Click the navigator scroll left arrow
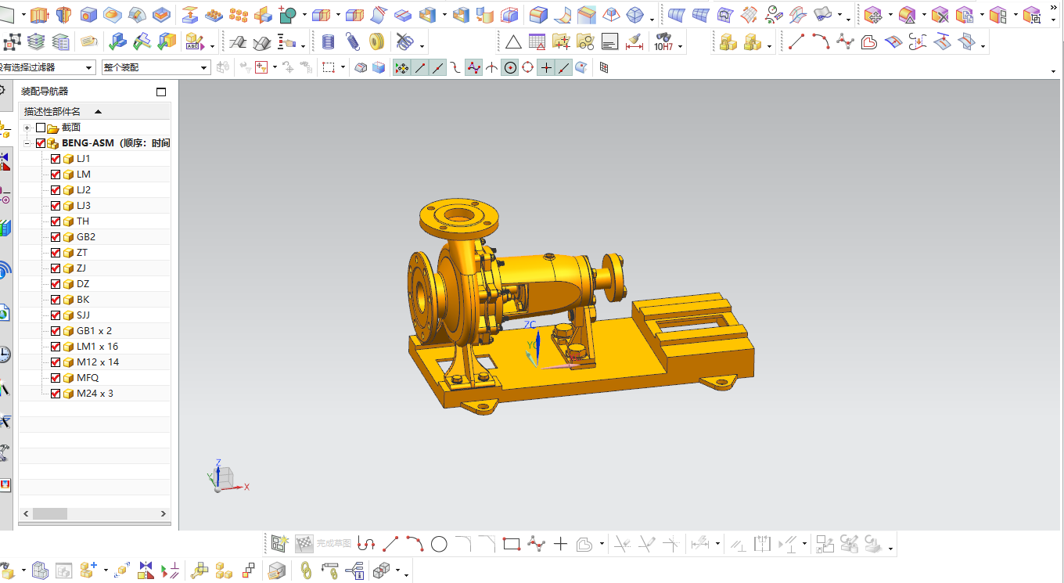Image resolution: width=1064 pixels, height=583 pixels. pyautogui.click(x=25, y=514)
